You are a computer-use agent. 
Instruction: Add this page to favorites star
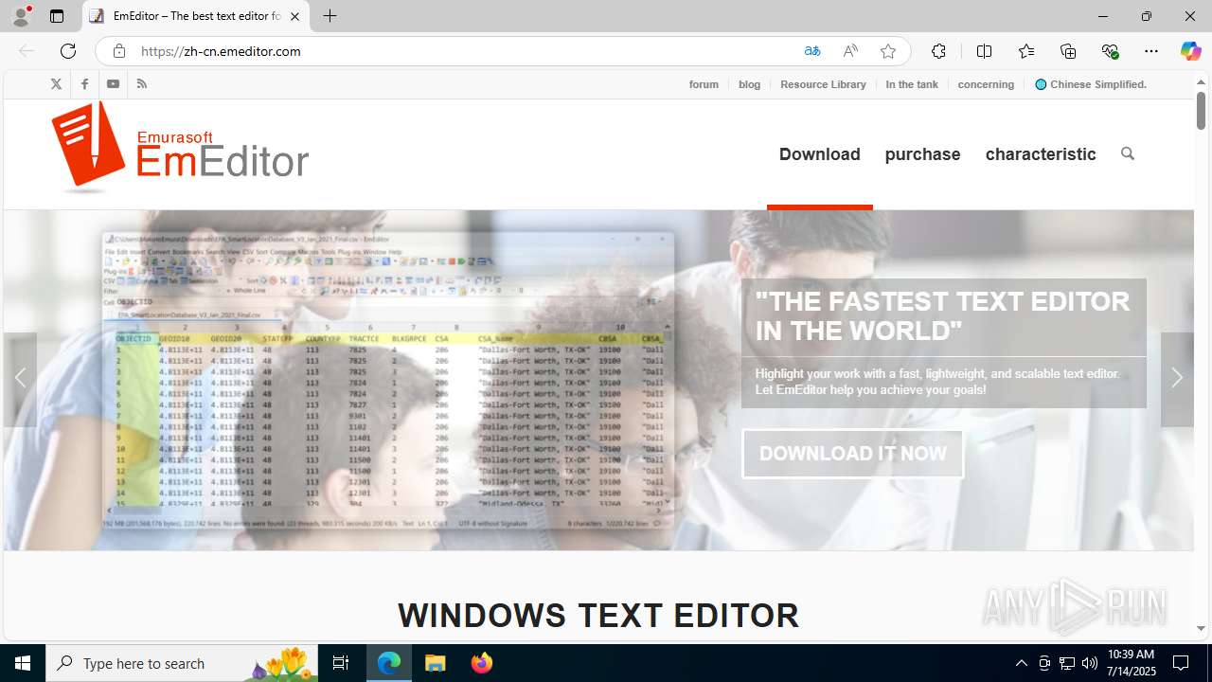pos(888,51)
